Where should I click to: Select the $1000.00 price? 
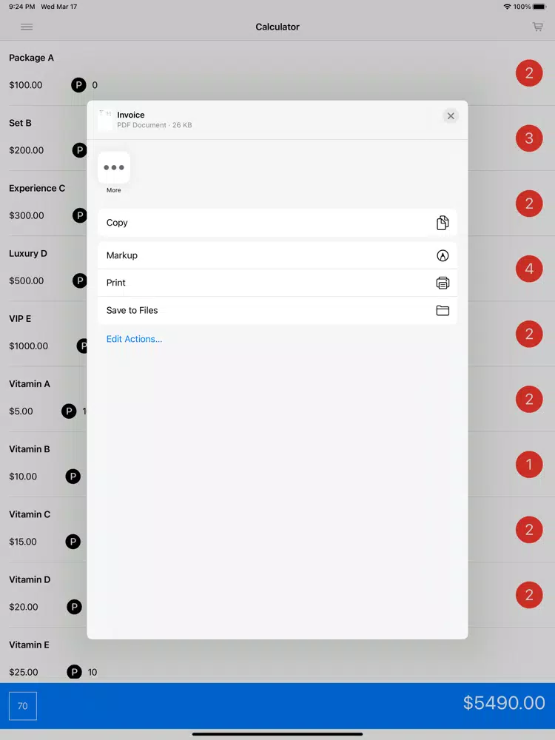click(28, 346)
